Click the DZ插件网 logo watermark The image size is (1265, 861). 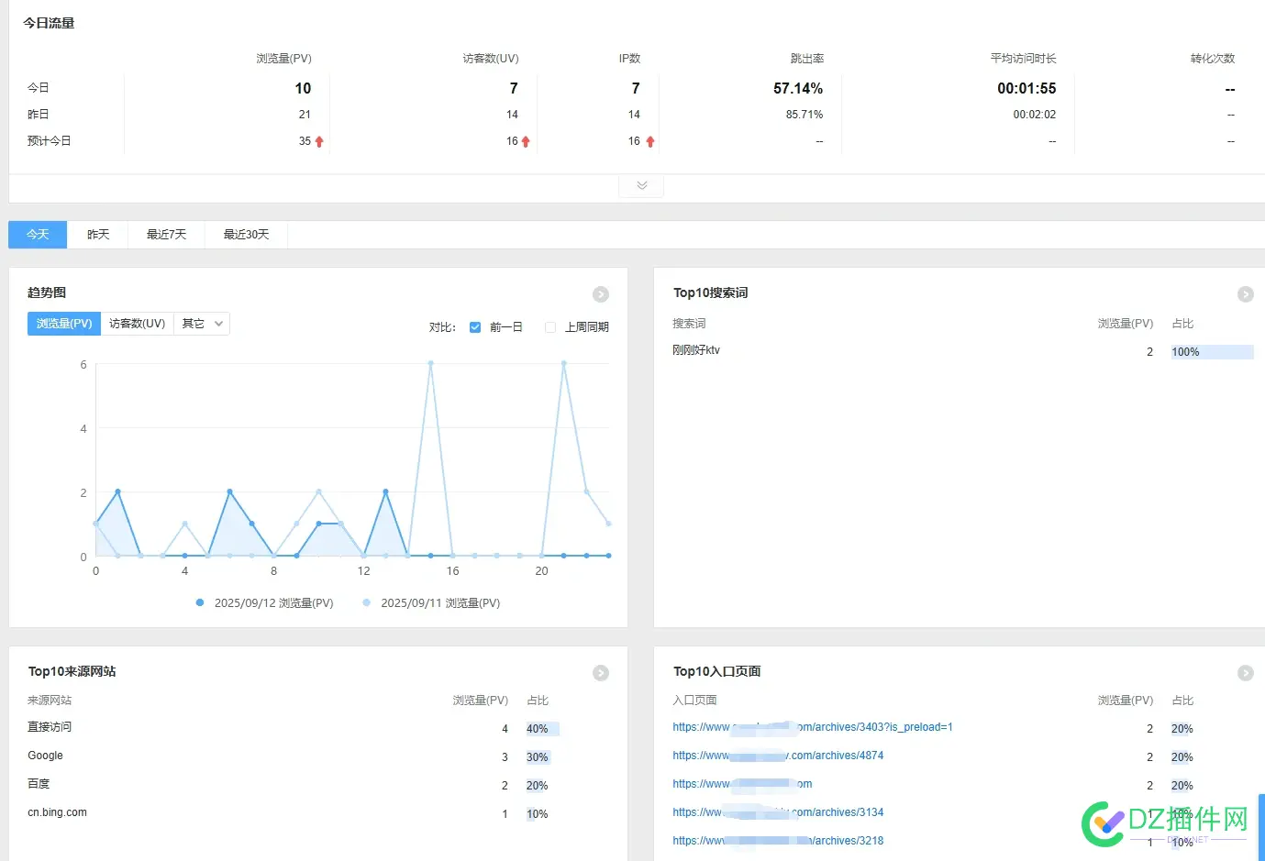point(1165,822)
